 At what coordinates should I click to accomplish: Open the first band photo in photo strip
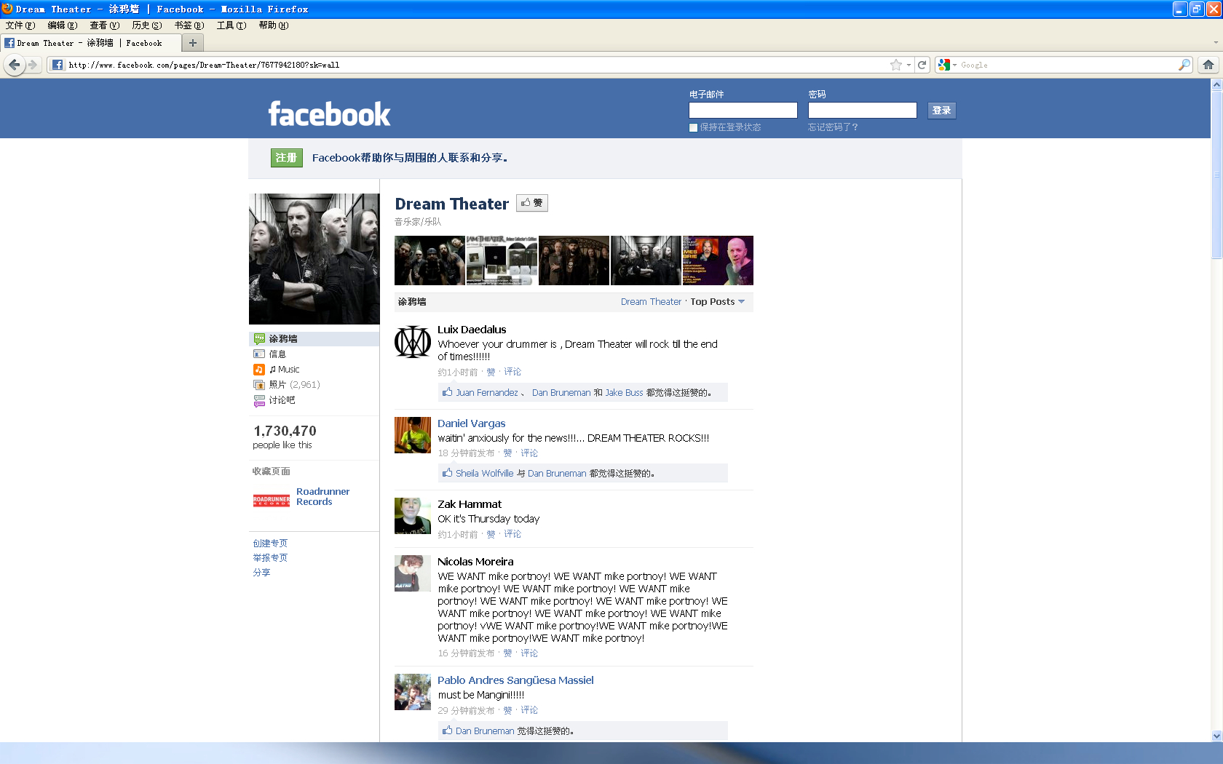(430, 260)
